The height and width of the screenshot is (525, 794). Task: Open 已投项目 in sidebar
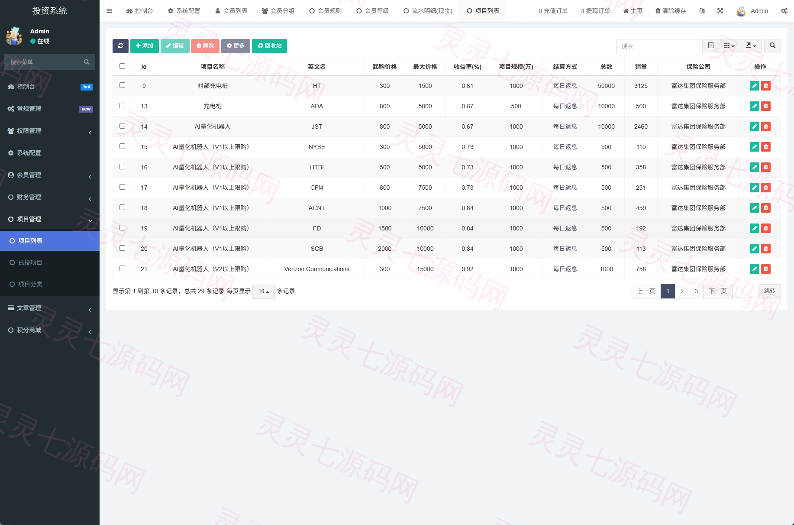click(x=50, y=262)
